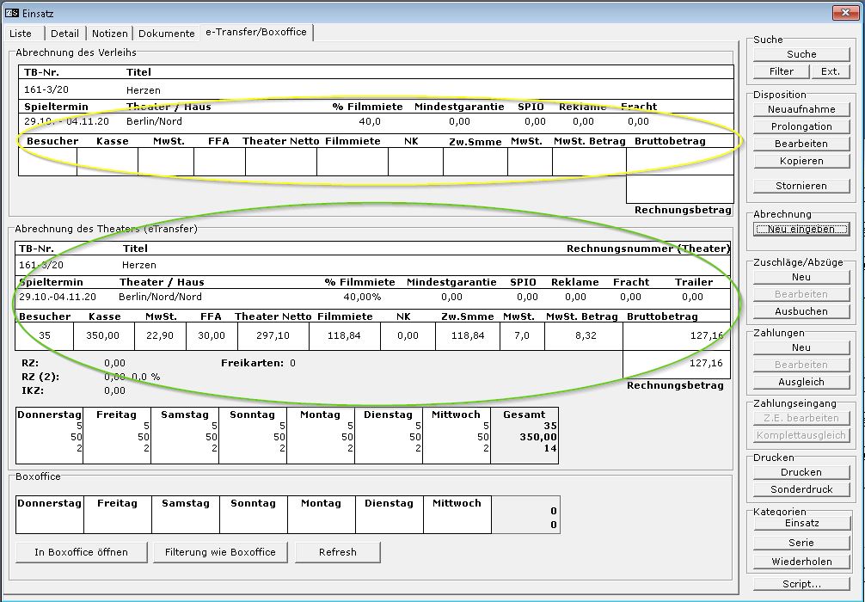This screenshot has width=865, height=602.
Task: Open Sonderdruck printing option
Action: point(801,489)
